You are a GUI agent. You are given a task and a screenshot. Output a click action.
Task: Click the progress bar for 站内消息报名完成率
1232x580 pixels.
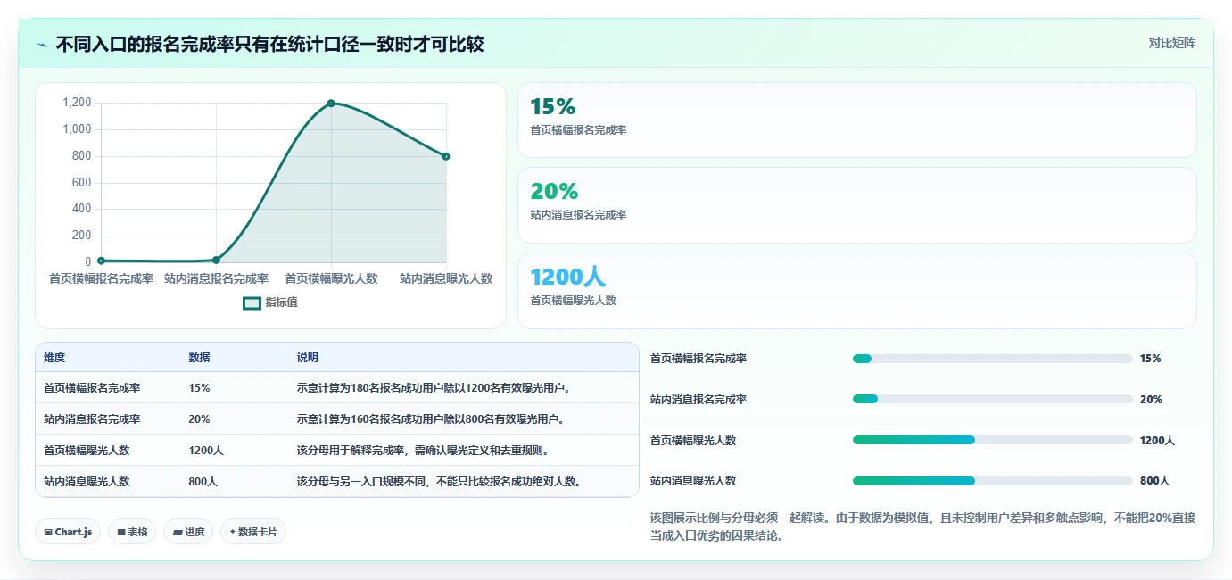tap(992, 400)
